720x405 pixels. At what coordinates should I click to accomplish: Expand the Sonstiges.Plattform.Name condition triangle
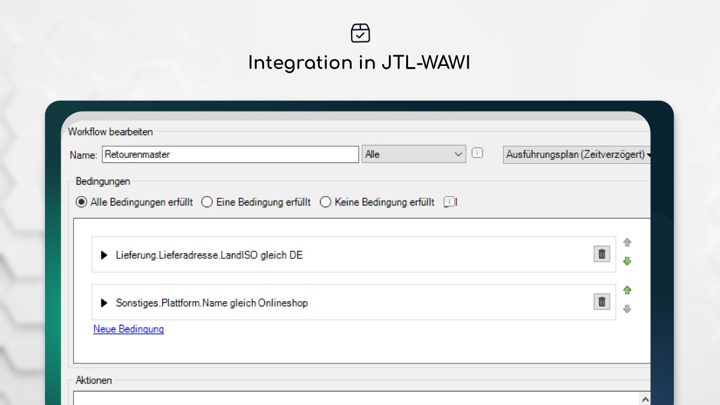click(104, 303)
